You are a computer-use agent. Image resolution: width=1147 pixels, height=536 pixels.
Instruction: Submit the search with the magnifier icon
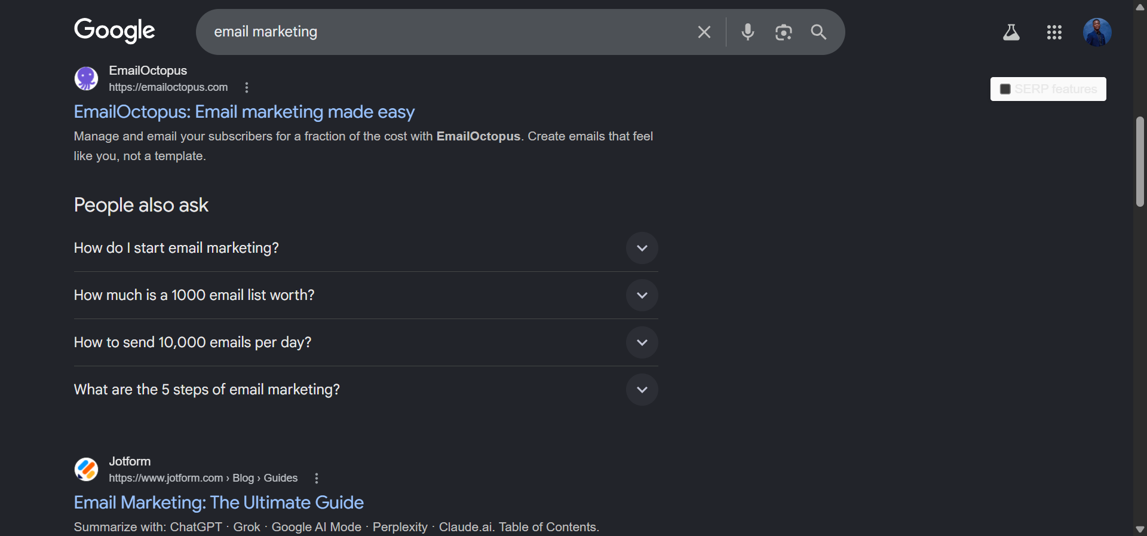coord(818,32)
